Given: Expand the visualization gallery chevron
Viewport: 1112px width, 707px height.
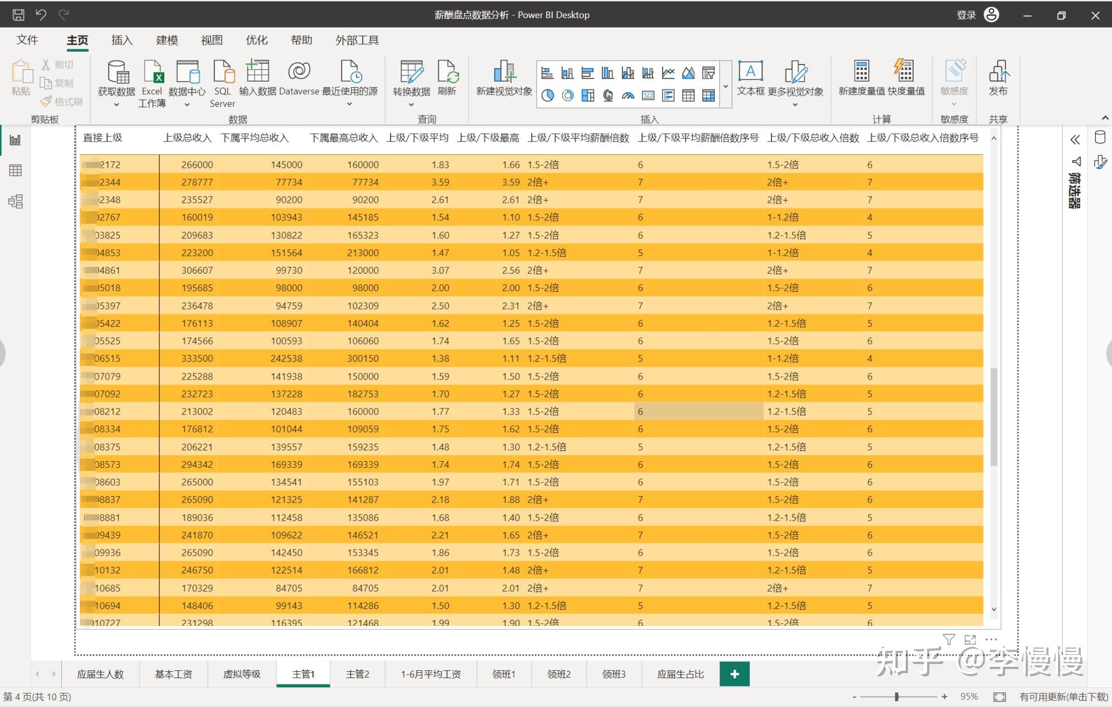Looking at the screenshot, I should (x=726, y=85).
